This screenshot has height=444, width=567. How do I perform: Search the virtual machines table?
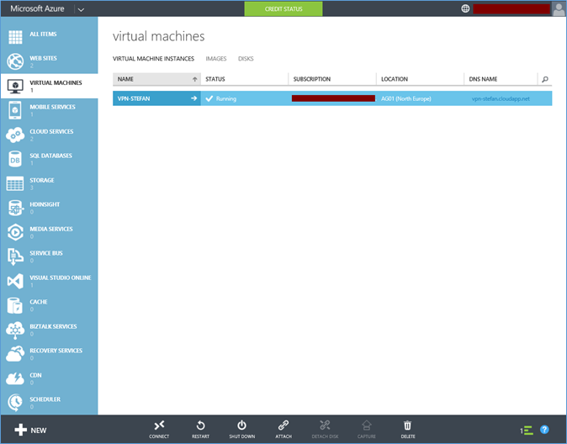pyautogui.click(x=545, y=79)
